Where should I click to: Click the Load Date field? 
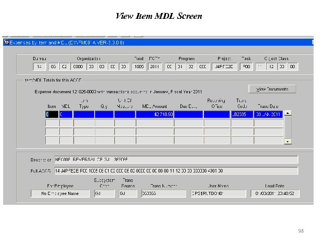pyautogui.click(x=275, y=194)
